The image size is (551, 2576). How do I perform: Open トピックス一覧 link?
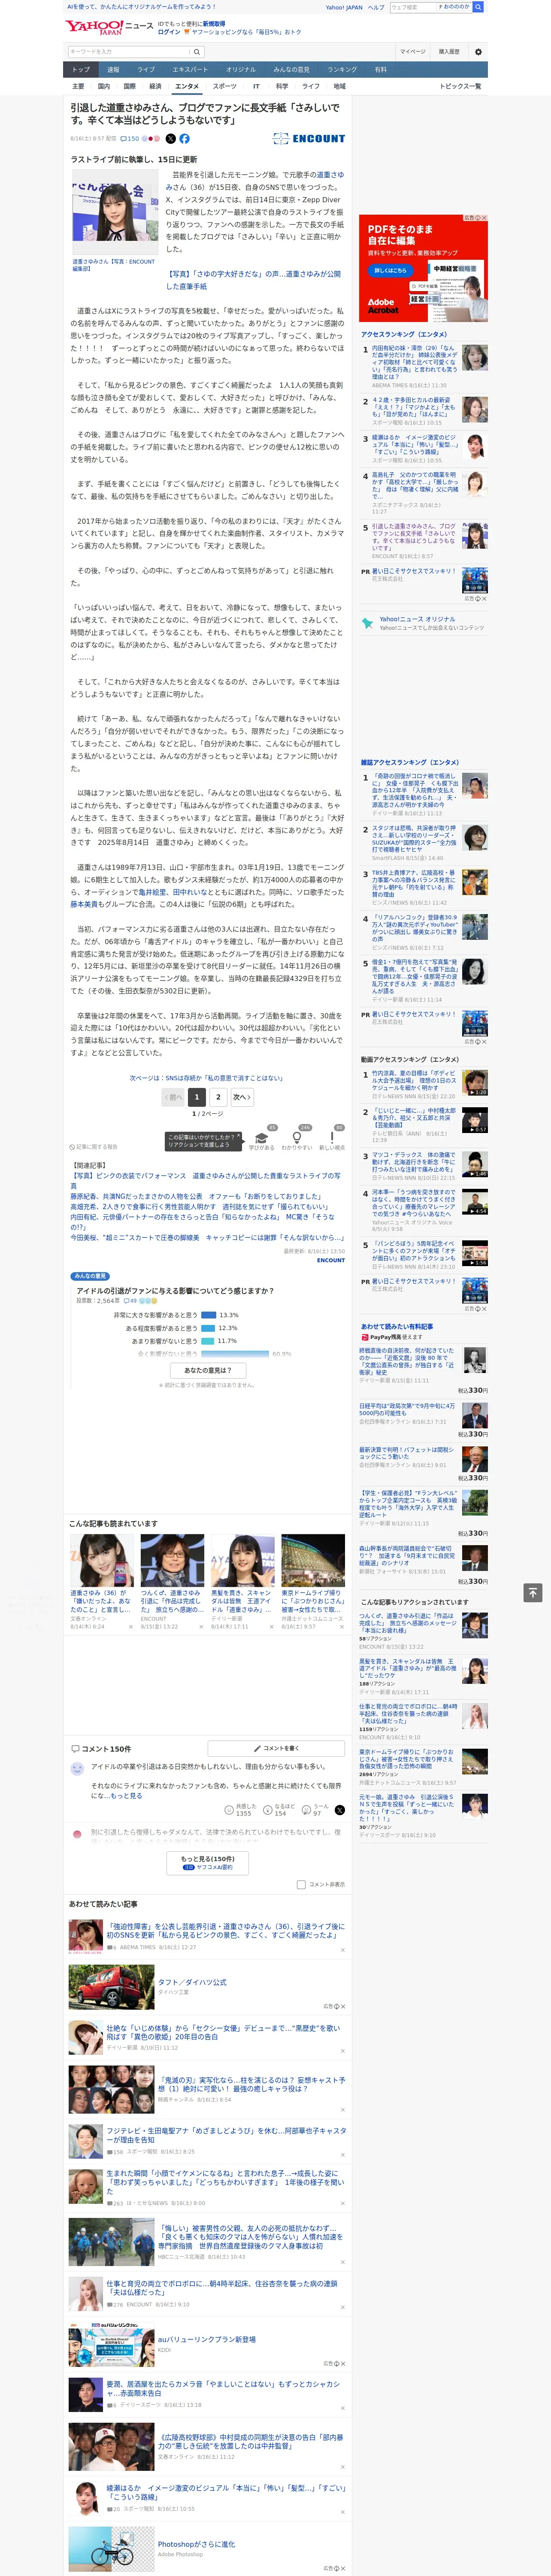tap(460, 86)
